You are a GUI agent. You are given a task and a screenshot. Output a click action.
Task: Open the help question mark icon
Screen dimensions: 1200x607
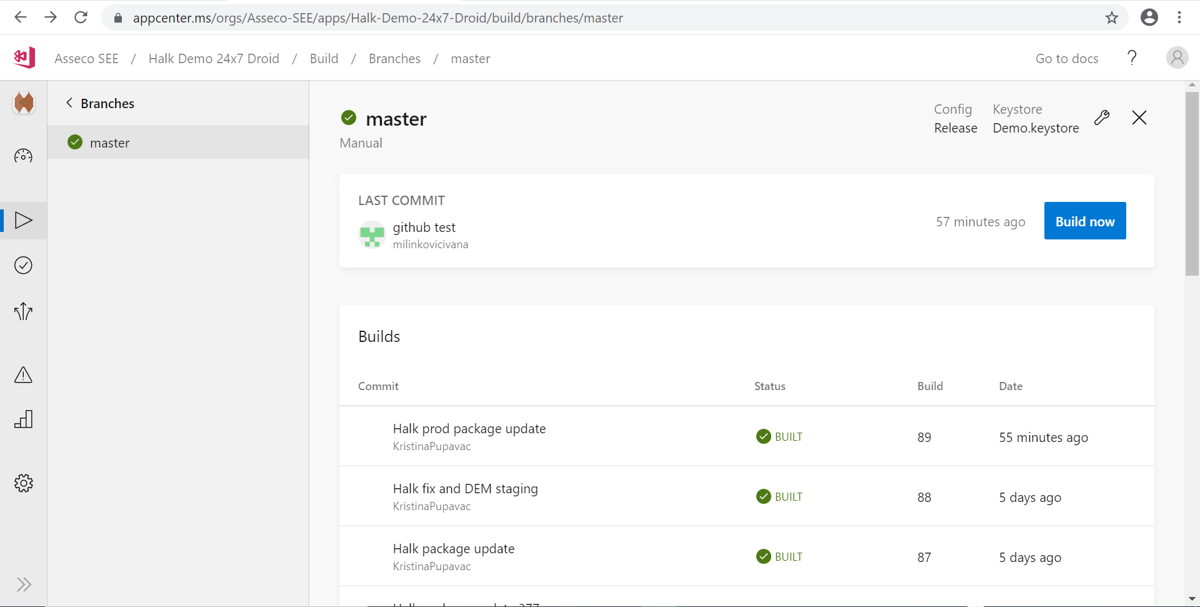(1132, 58)
